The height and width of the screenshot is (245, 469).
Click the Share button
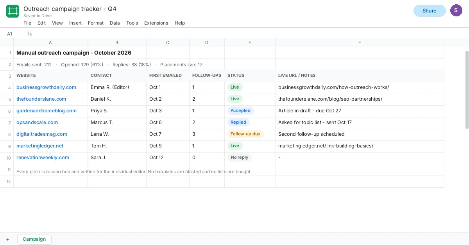430,11
